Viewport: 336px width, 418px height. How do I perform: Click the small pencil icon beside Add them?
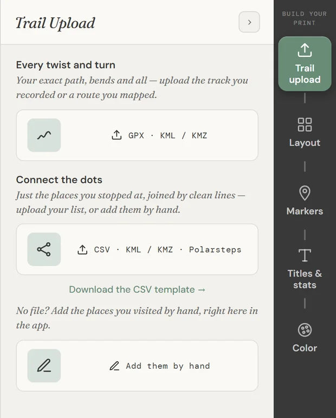pos(114,366)
